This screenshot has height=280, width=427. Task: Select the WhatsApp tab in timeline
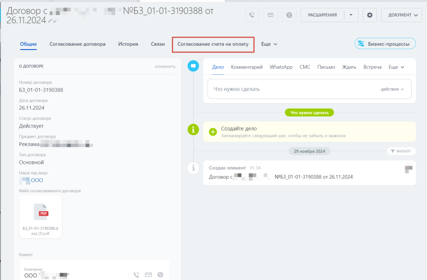[x=281, y=67]
